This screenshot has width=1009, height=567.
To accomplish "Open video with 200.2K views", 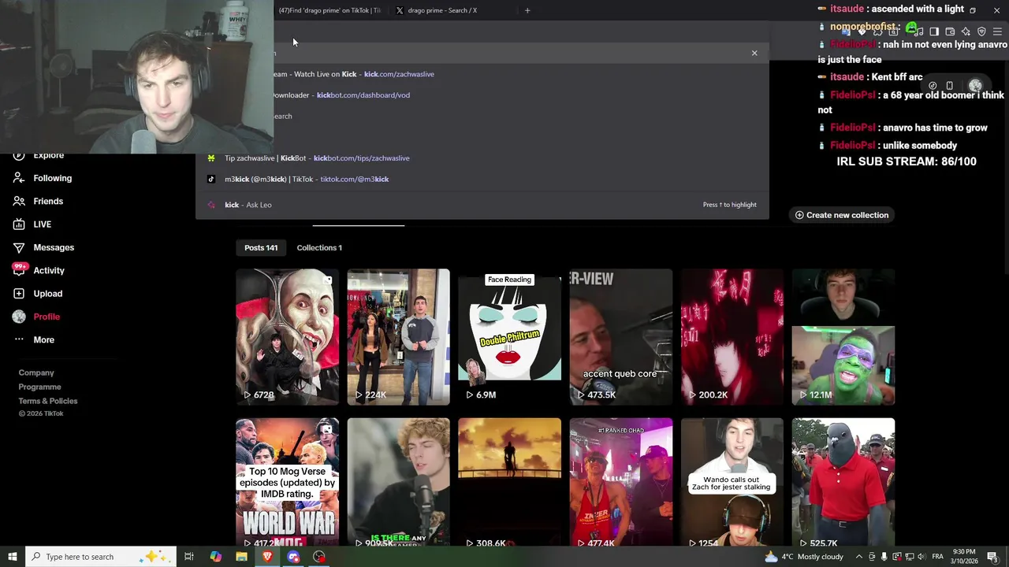I will pyautogui.click(x=732, y=337).
